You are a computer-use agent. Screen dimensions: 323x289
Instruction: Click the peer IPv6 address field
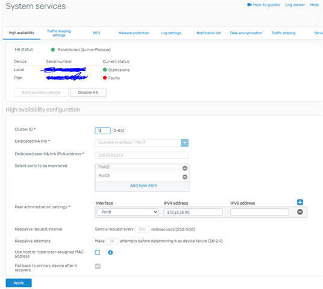click(260, 212)
